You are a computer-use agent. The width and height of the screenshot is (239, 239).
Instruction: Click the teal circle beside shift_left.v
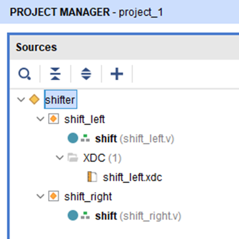[x=73, y=138]
